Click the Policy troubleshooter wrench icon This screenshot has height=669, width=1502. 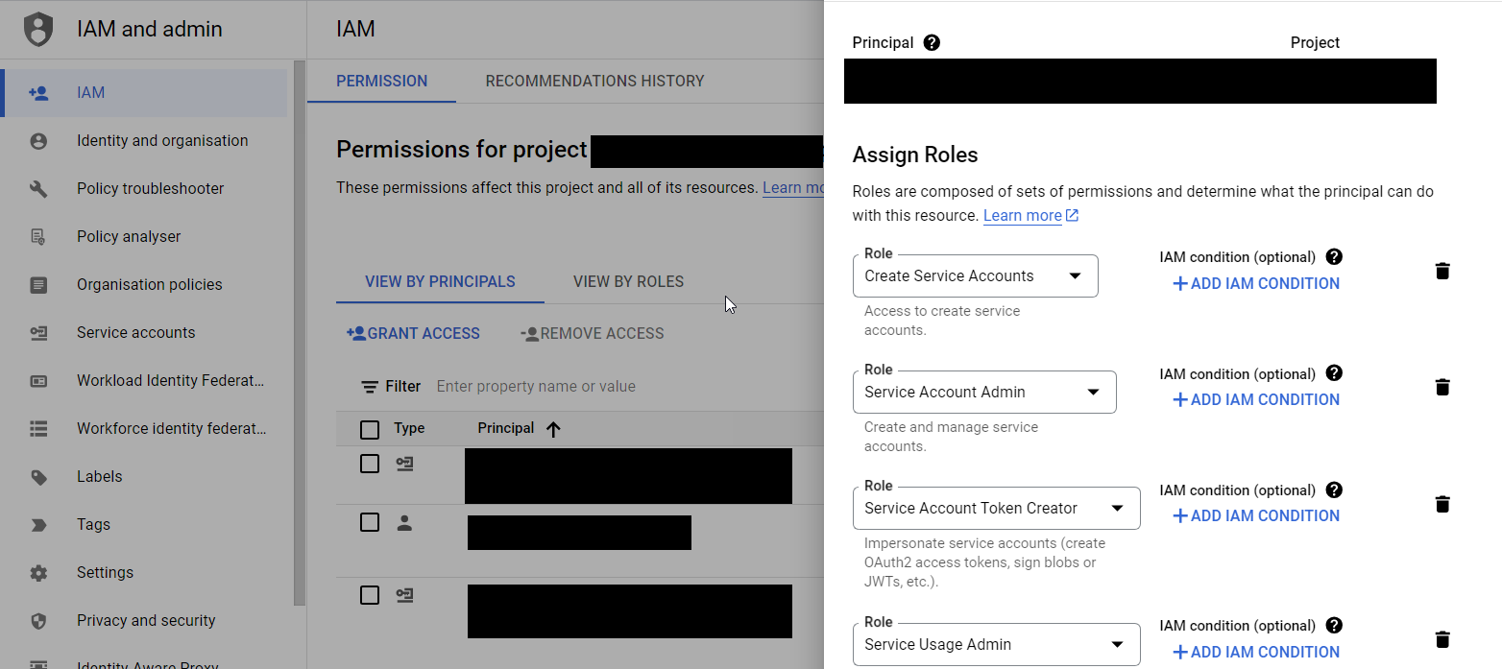38,189
